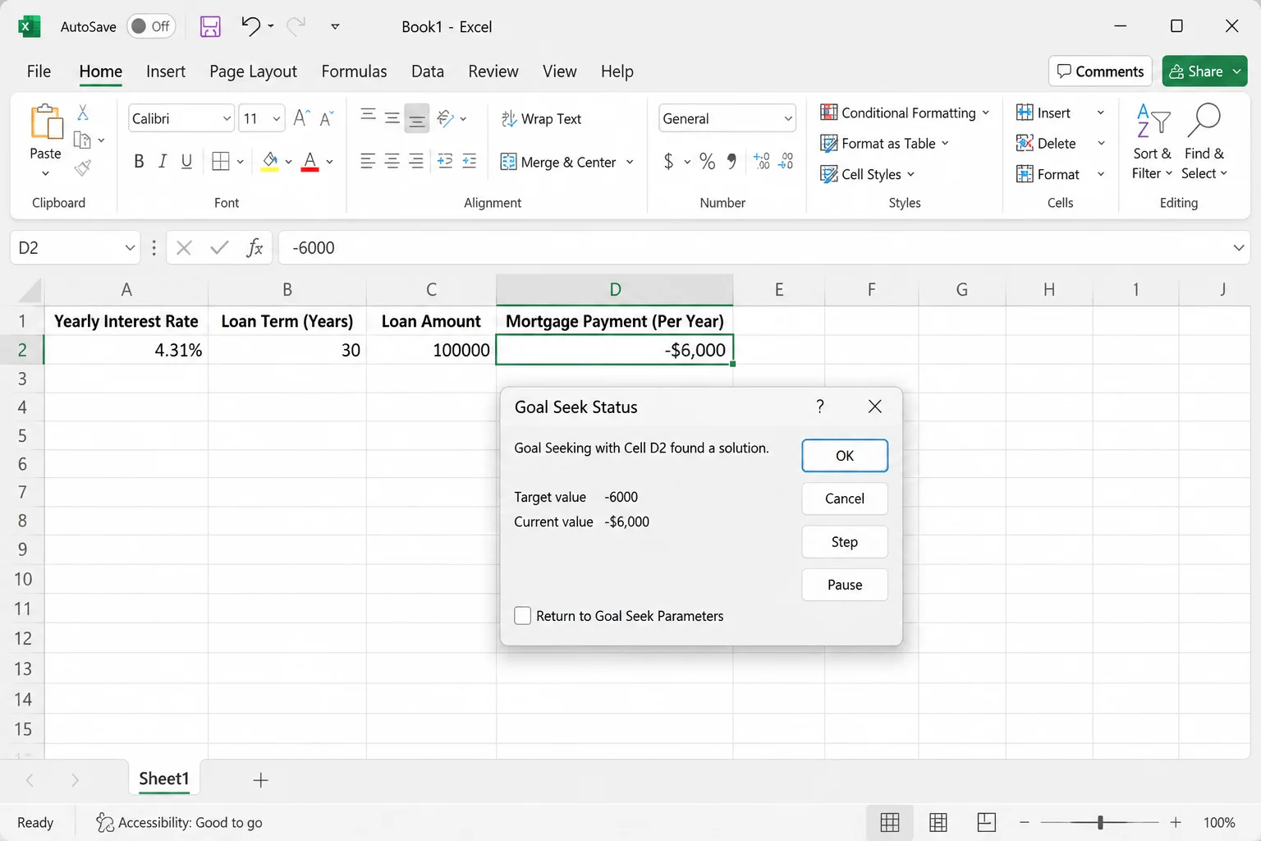Click the Save icon in title bar
Viewport: 1261px width, 841px height.
click(x=210, y=26)
